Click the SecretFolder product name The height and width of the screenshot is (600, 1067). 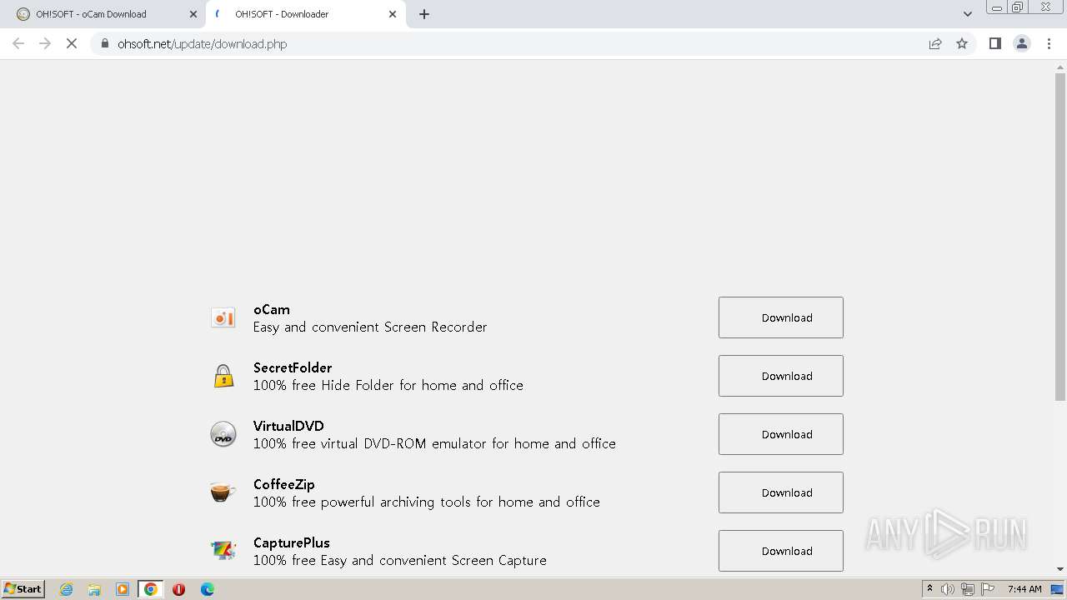(293, 367)
